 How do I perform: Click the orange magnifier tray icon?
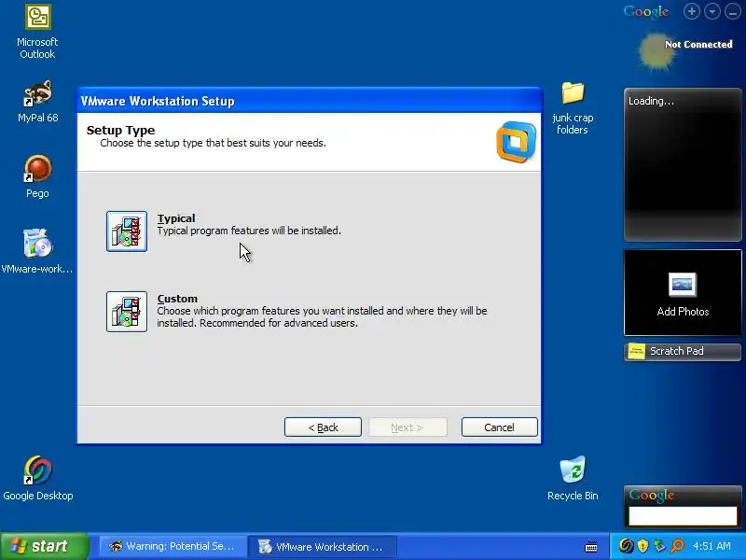point(677,546)
